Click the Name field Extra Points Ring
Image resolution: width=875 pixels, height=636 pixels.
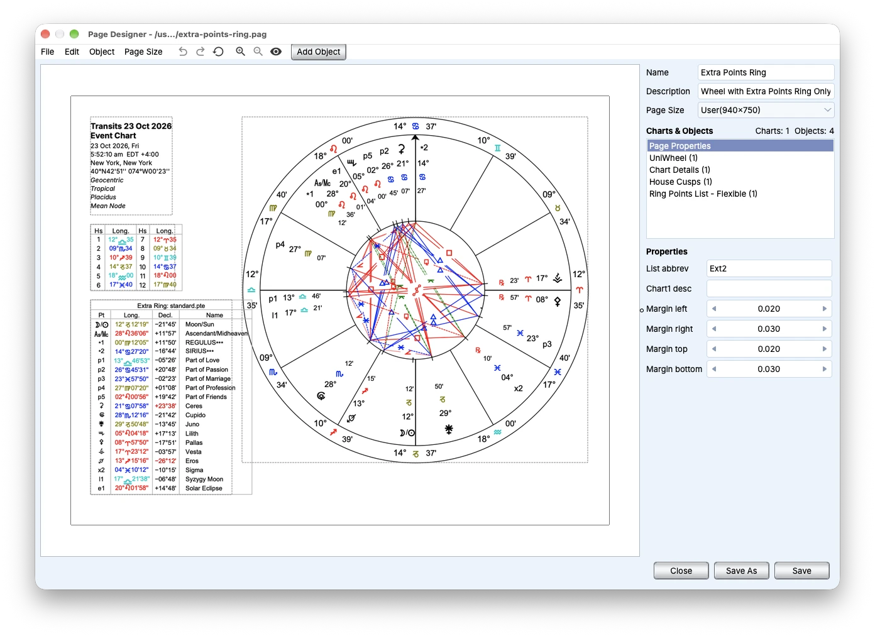click(766, 72)
